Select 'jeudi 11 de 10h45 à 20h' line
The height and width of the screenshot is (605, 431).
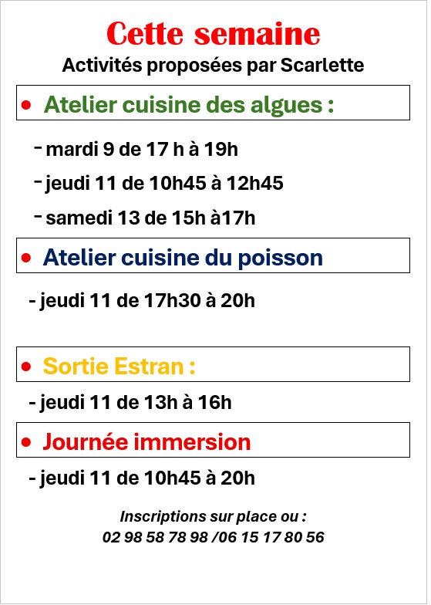(x=142, y=478)
